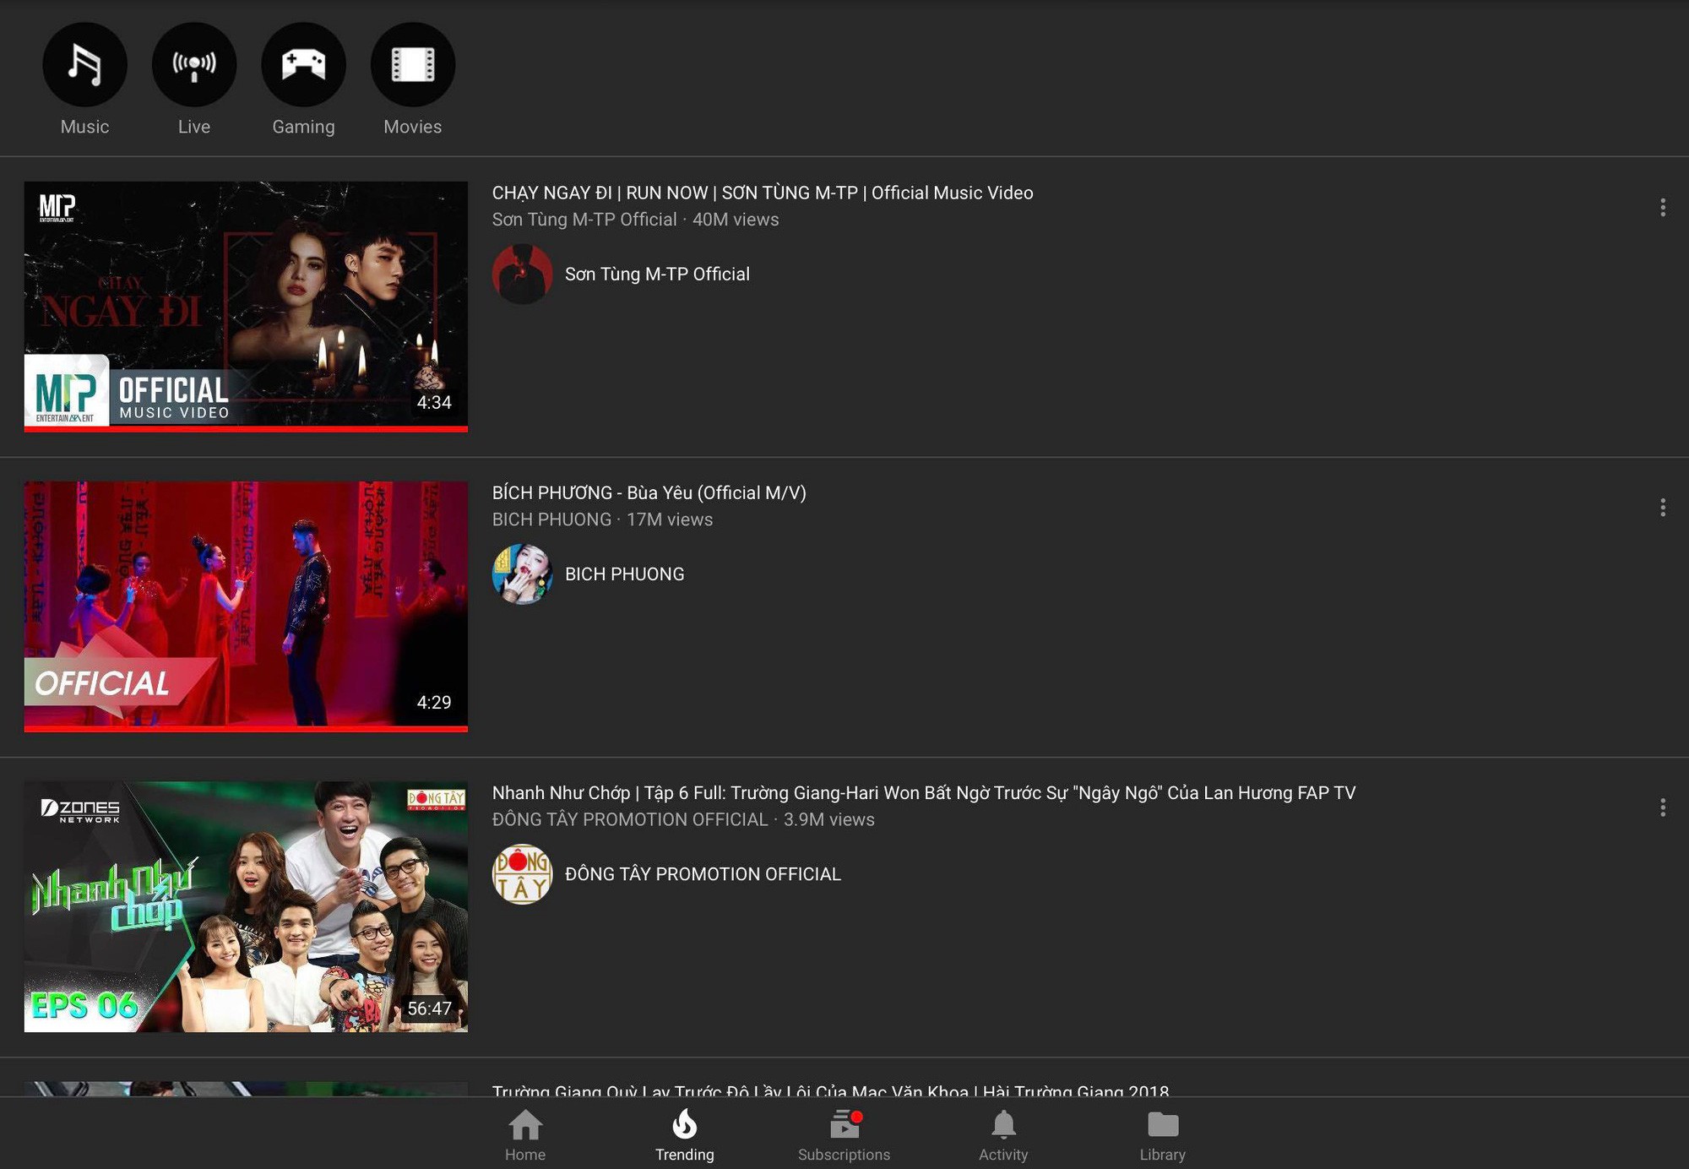The image size is (1689, 1169).
Task: Open the Live category icon
Action: (194, 64)
